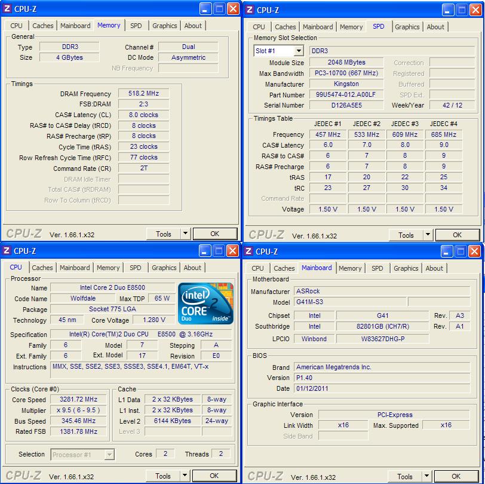Open the Slot #1 memory slot dropdown
Screen dimensions: 485x484
[x=299, y=51]
